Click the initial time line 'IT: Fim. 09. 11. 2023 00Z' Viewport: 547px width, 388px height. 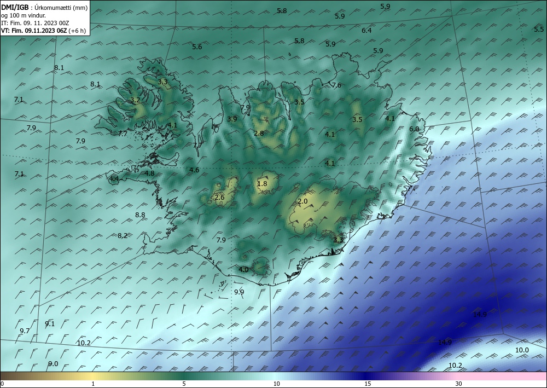click(35, 23)
